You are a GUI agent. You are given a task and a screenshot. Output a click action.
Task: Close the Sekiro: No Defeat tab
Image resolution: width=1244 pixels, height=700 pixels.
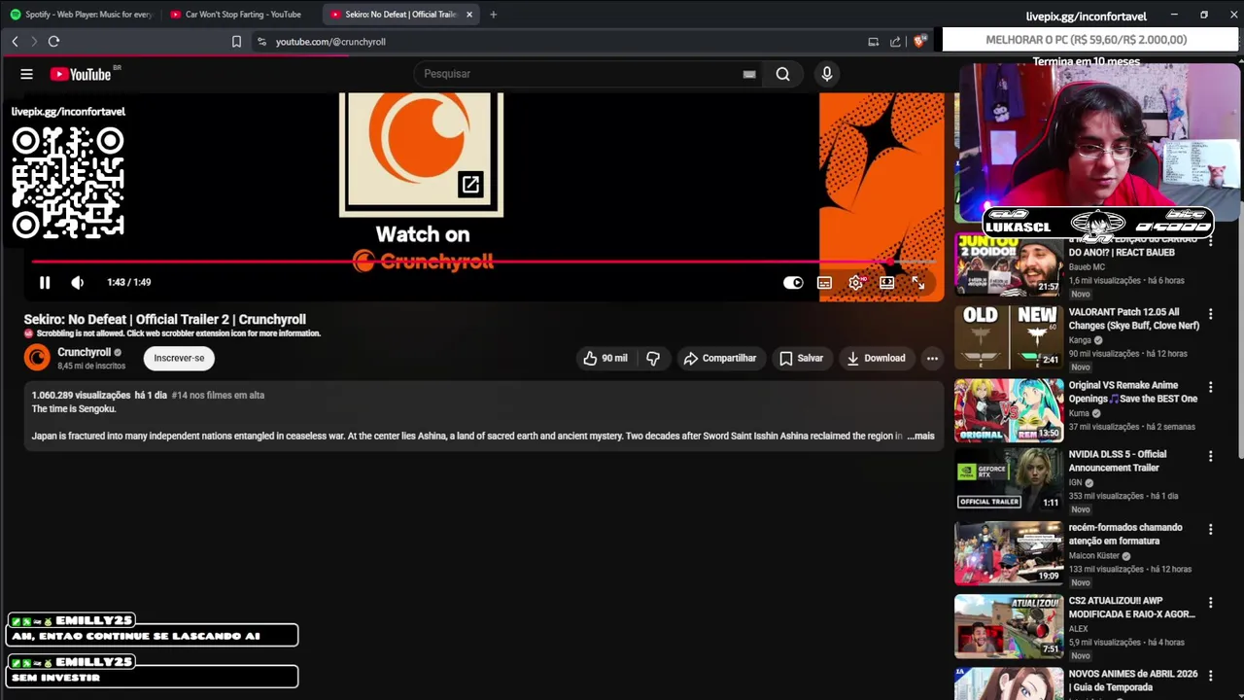469,15
